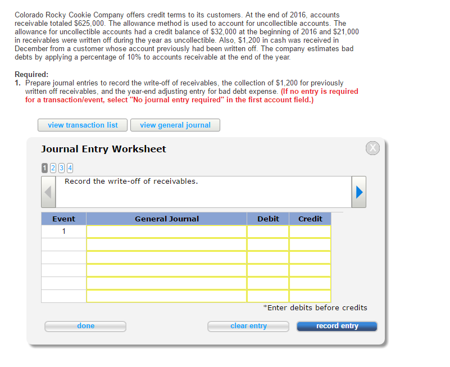Click third row Debit cell
Viewport: 450px width, 367px height.
268,257
